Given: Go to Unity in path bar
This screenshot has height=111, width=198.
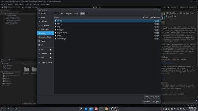Looking at the screenshot, I should click(x=76, y=14).
